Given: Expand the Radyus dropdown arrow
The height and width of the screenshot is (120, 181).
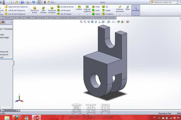Looking at the screenshot, I should [x=79, y=14].
